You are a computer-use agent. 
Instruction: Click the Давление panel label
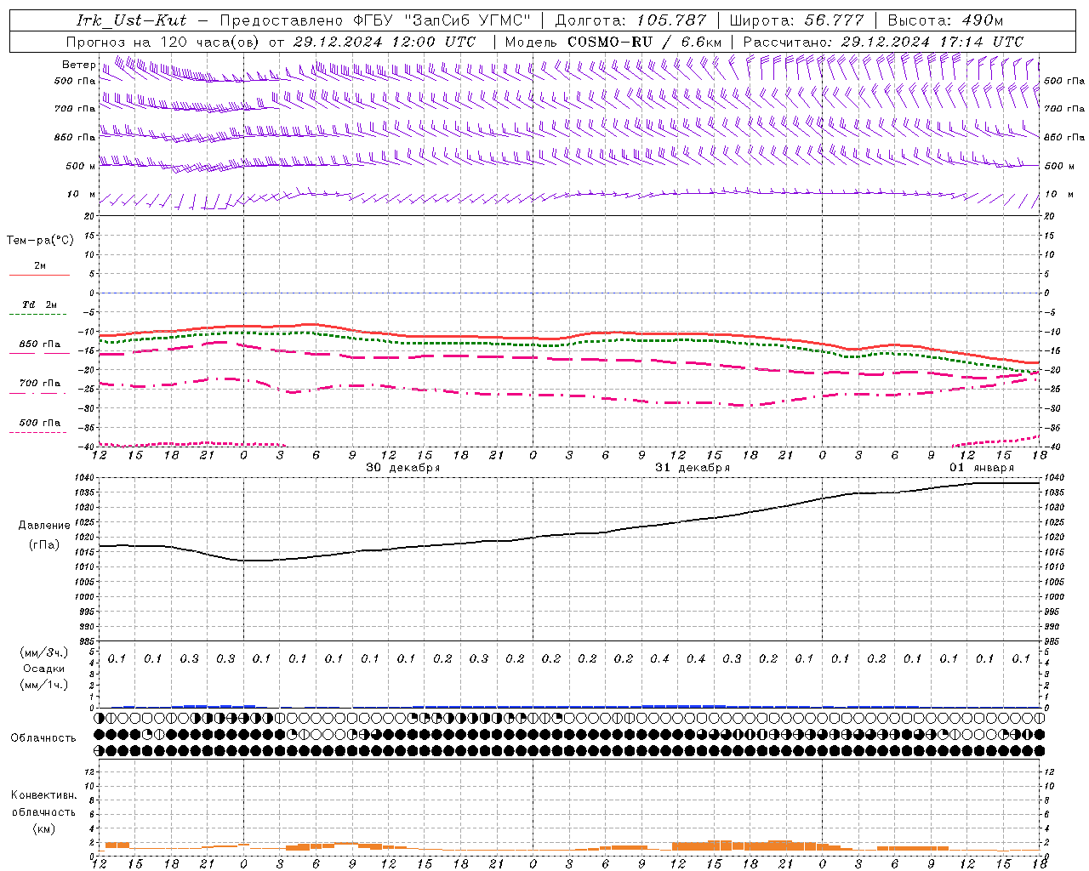tap(44, 526)
